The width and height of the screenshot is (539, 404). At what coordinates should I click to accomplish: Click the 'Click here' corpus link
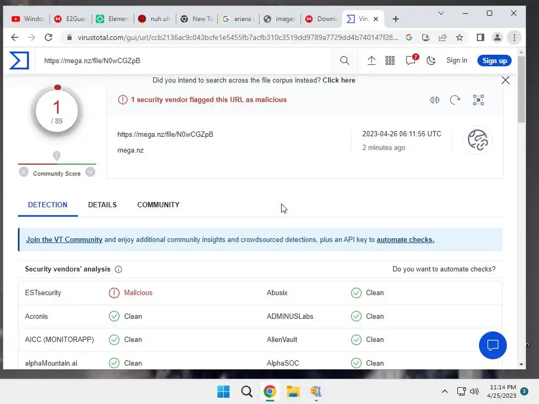(x=338, y=80)
